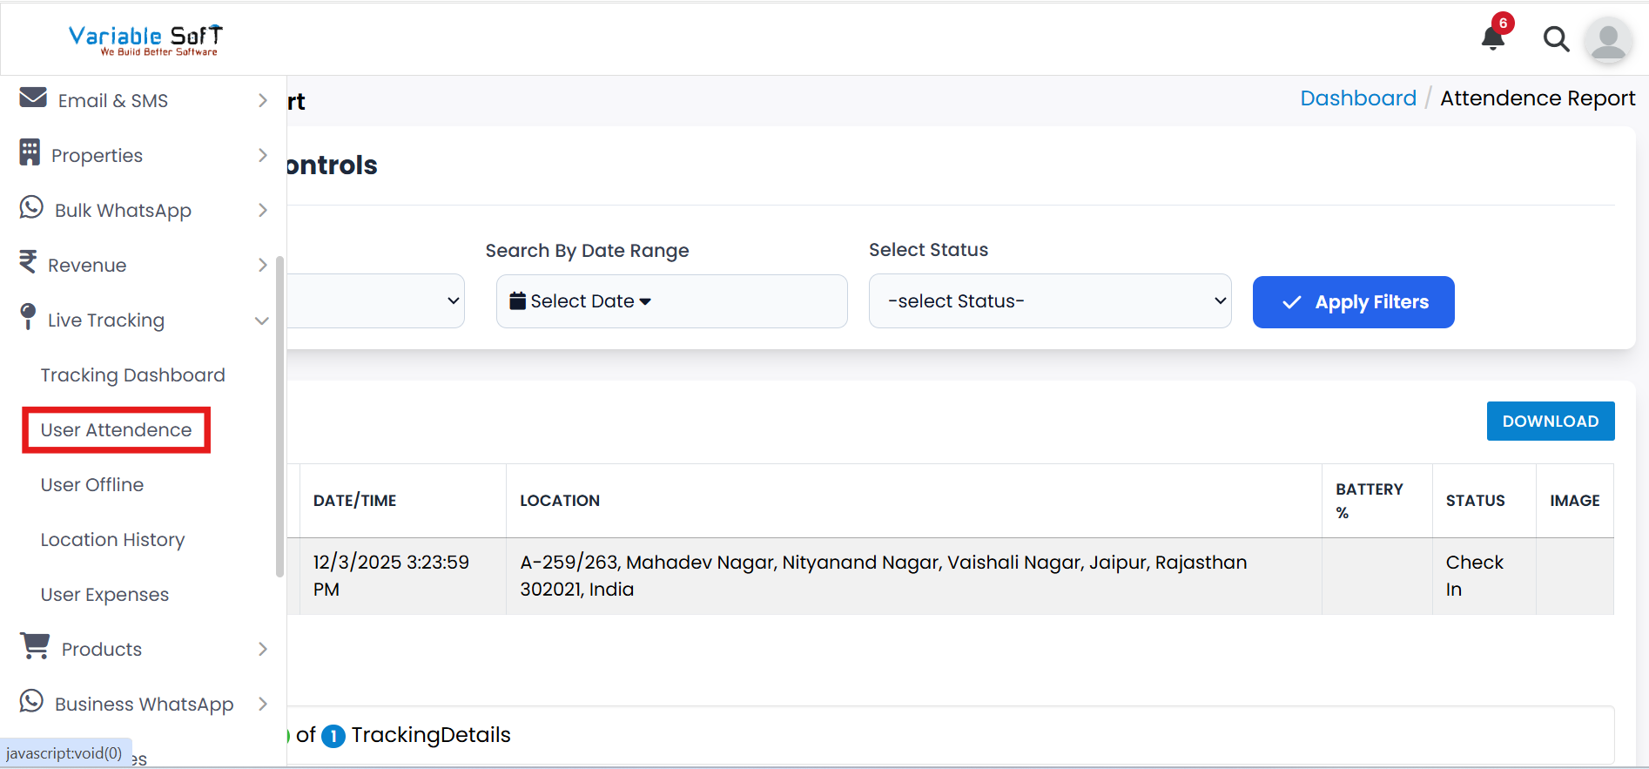Screen dimensions: 1649x769
Task: Go to Location History page
Action: point(112,540)
